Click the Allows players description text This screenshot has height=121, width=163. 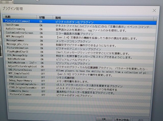102,72
